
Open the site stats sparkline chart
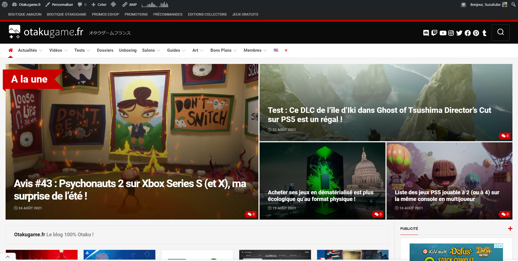[155, 4]
